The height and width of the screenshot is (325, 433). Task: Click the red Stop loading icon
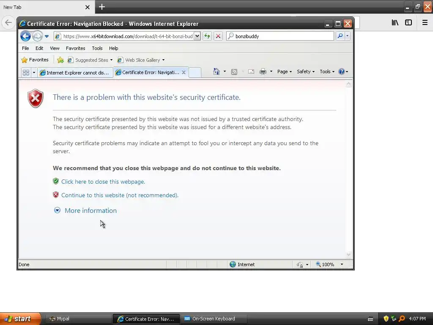[218, 36]
